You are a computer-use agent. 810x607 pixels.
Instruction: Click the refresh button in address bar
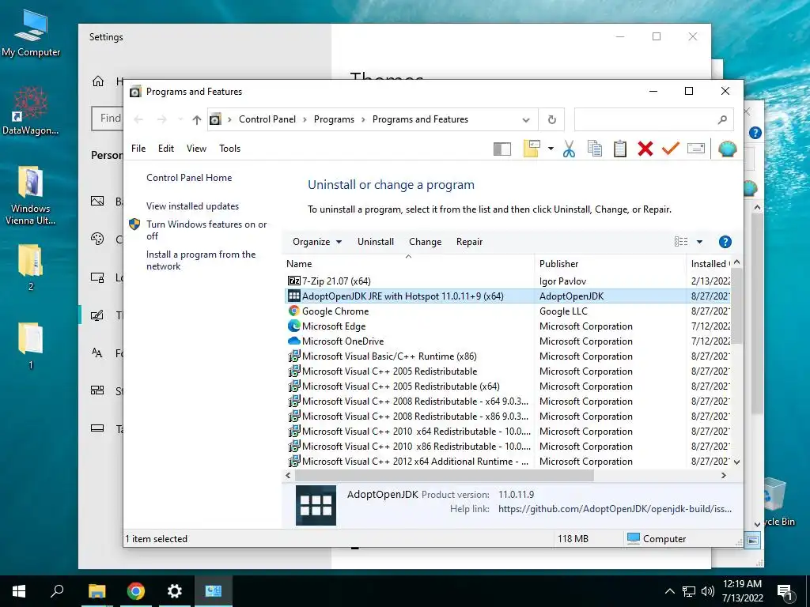pos(551,120)
